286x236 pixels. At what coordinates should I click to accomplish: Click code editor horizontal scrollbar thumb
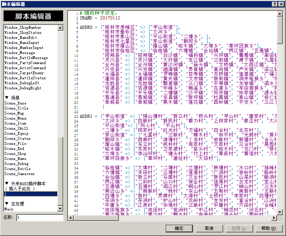96,218
